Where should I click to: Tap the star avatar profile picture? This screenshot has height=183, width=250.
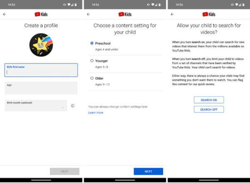(41, 45)
